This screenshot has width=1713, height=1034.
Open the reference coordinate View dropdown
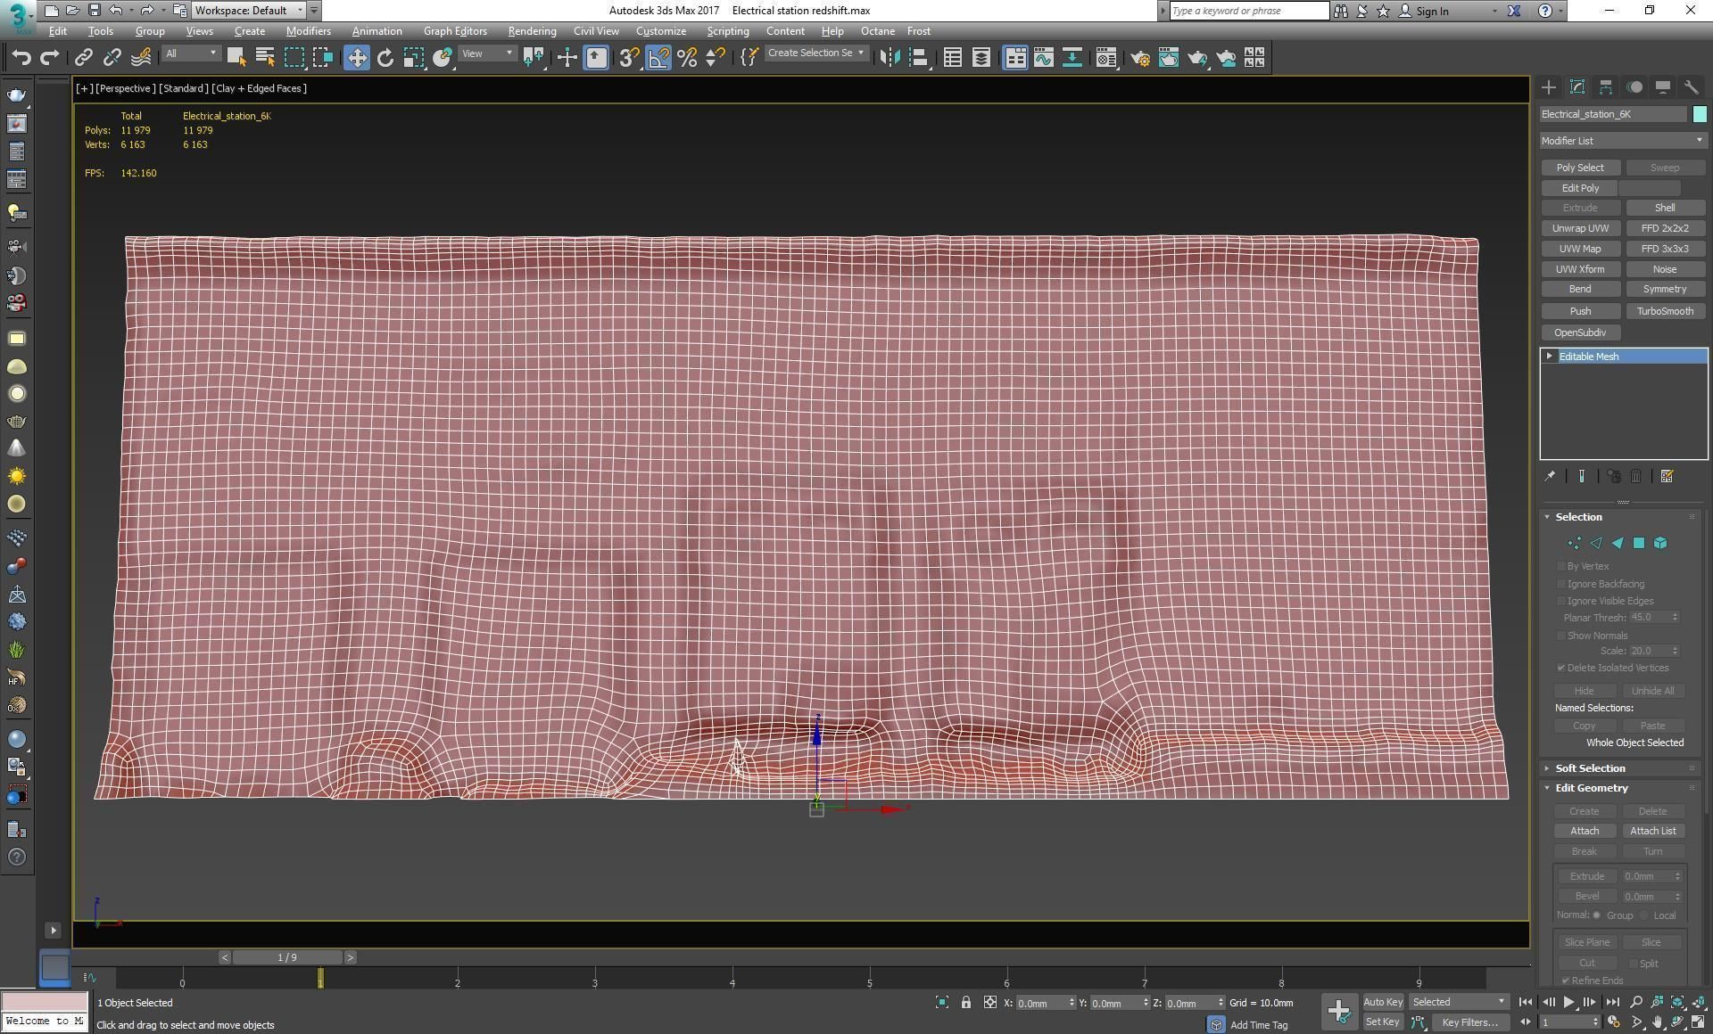(x=487, y=53)
